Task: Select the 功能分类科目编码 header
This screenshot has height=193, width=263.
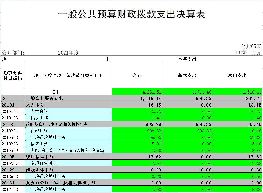Action: 13,75
